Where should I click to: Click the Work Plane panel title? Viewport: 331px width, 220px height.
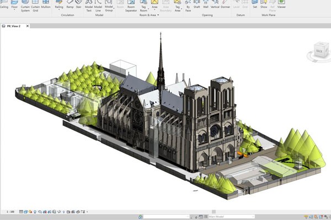[268, 15]
